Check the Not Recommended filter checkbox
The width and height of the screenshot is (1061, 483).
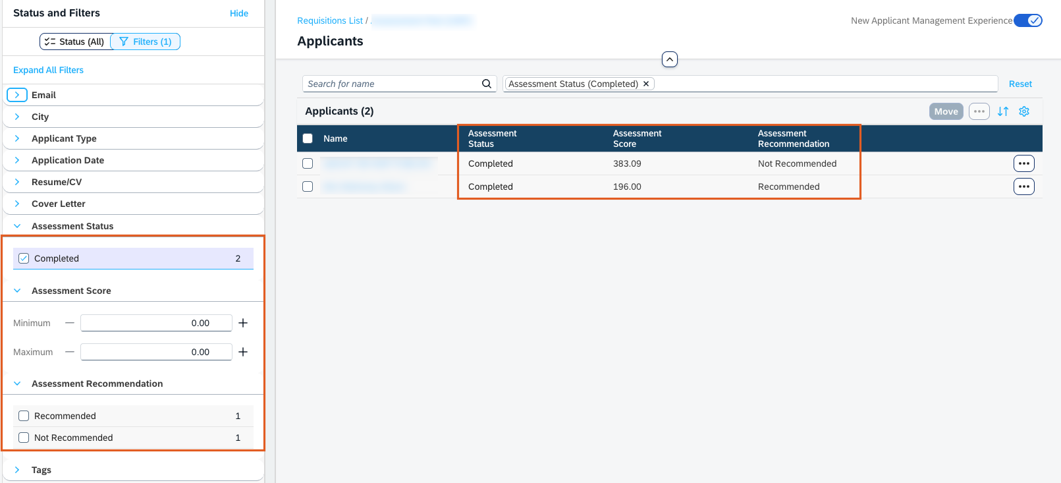click(x=24, y=438)
